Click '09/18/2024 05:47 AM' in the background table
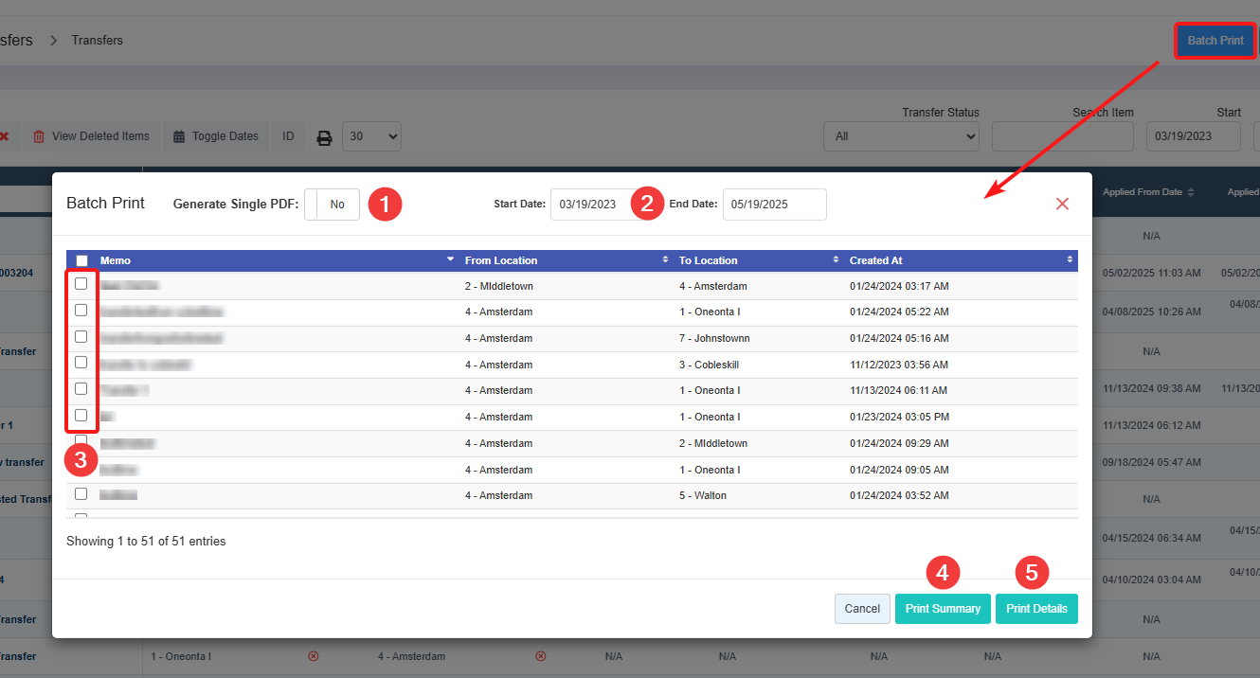 coord(1151,462)
